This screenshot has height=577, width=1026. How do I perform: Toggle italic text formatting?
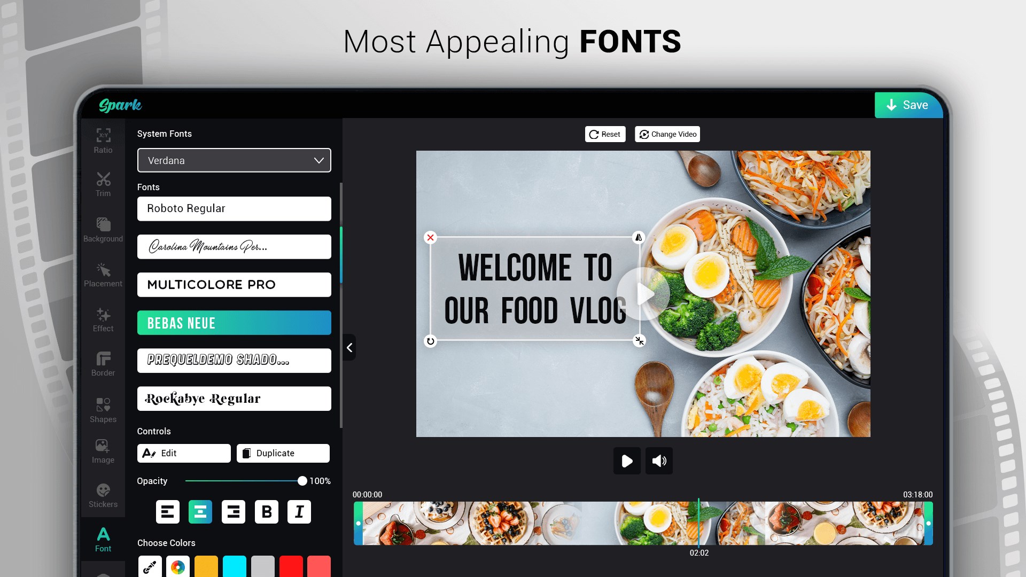299,512
